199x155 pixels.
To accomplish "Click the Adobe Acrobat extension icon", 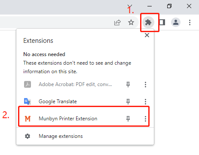I will pos(28,84).
